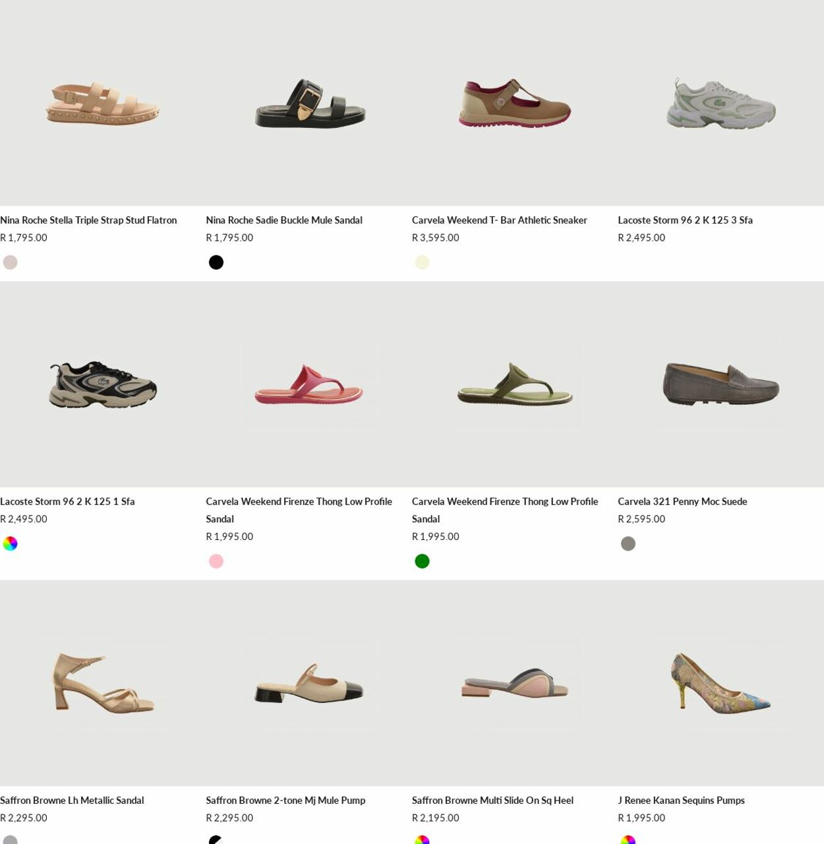824x844 pixels.
Task: Select black swatch for Nina Roche Sadie
Action: (x=216, y=262)
